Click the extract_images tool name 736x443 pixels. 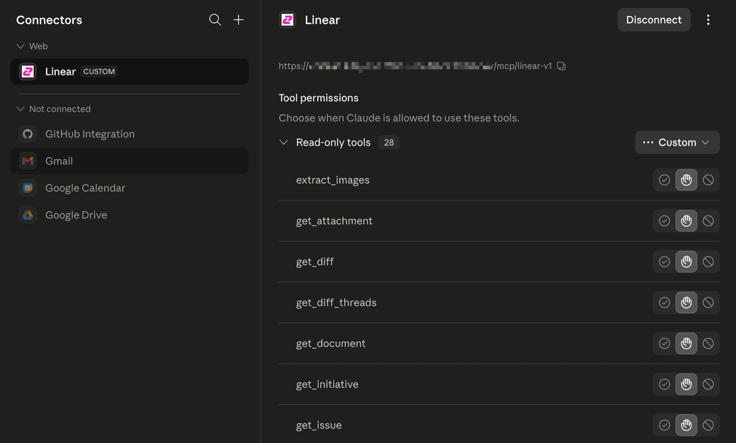click(333, 180)
